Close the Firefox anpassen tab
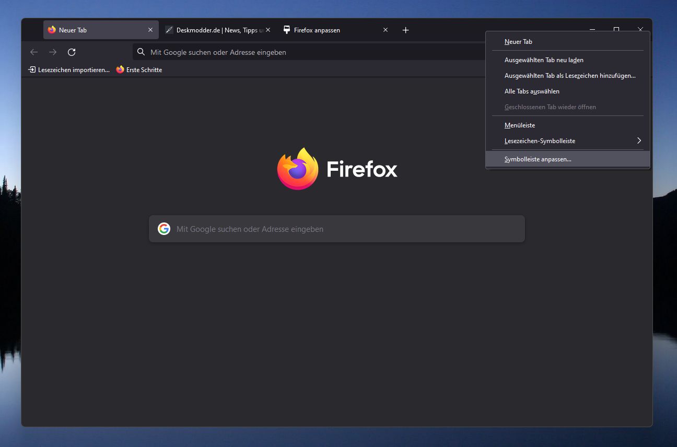The image size is (677, 447). (x=386, y=30)
